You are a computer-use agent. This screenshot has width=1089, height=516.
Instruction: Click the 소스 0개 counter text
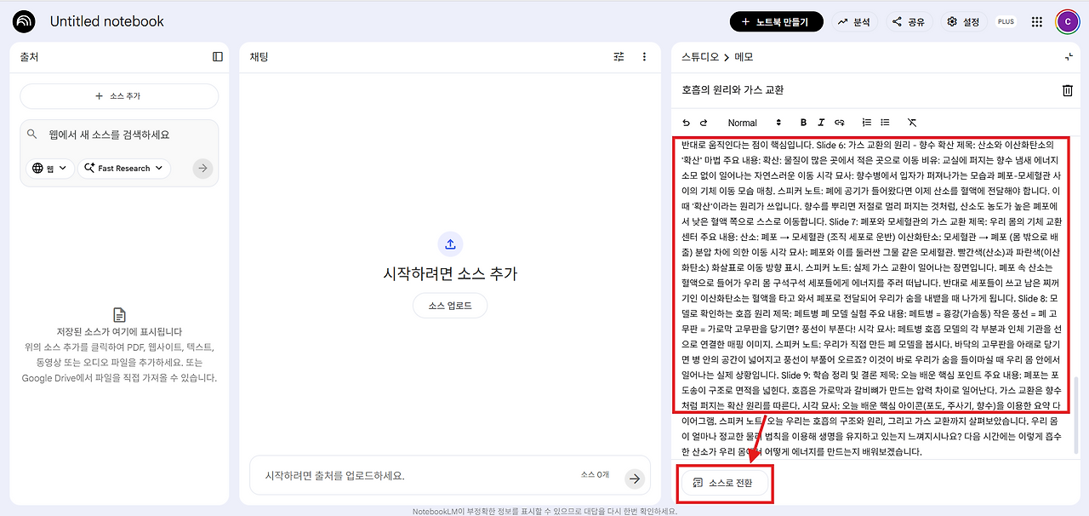point(596,474)
